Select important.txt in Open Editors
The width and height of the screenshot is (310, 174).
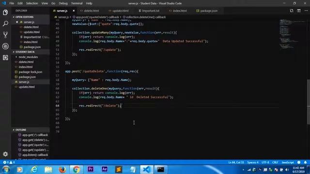point(32,37)
